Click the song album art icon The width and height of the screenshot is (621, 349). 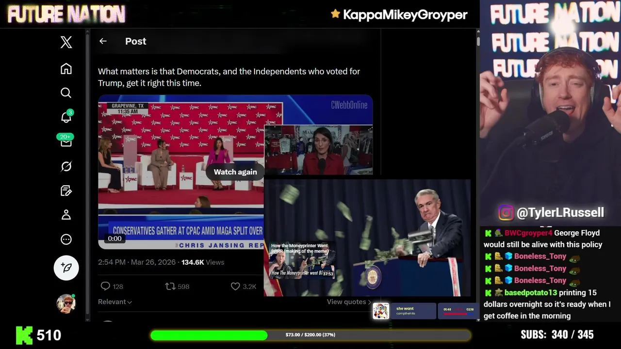pos(381,311)
